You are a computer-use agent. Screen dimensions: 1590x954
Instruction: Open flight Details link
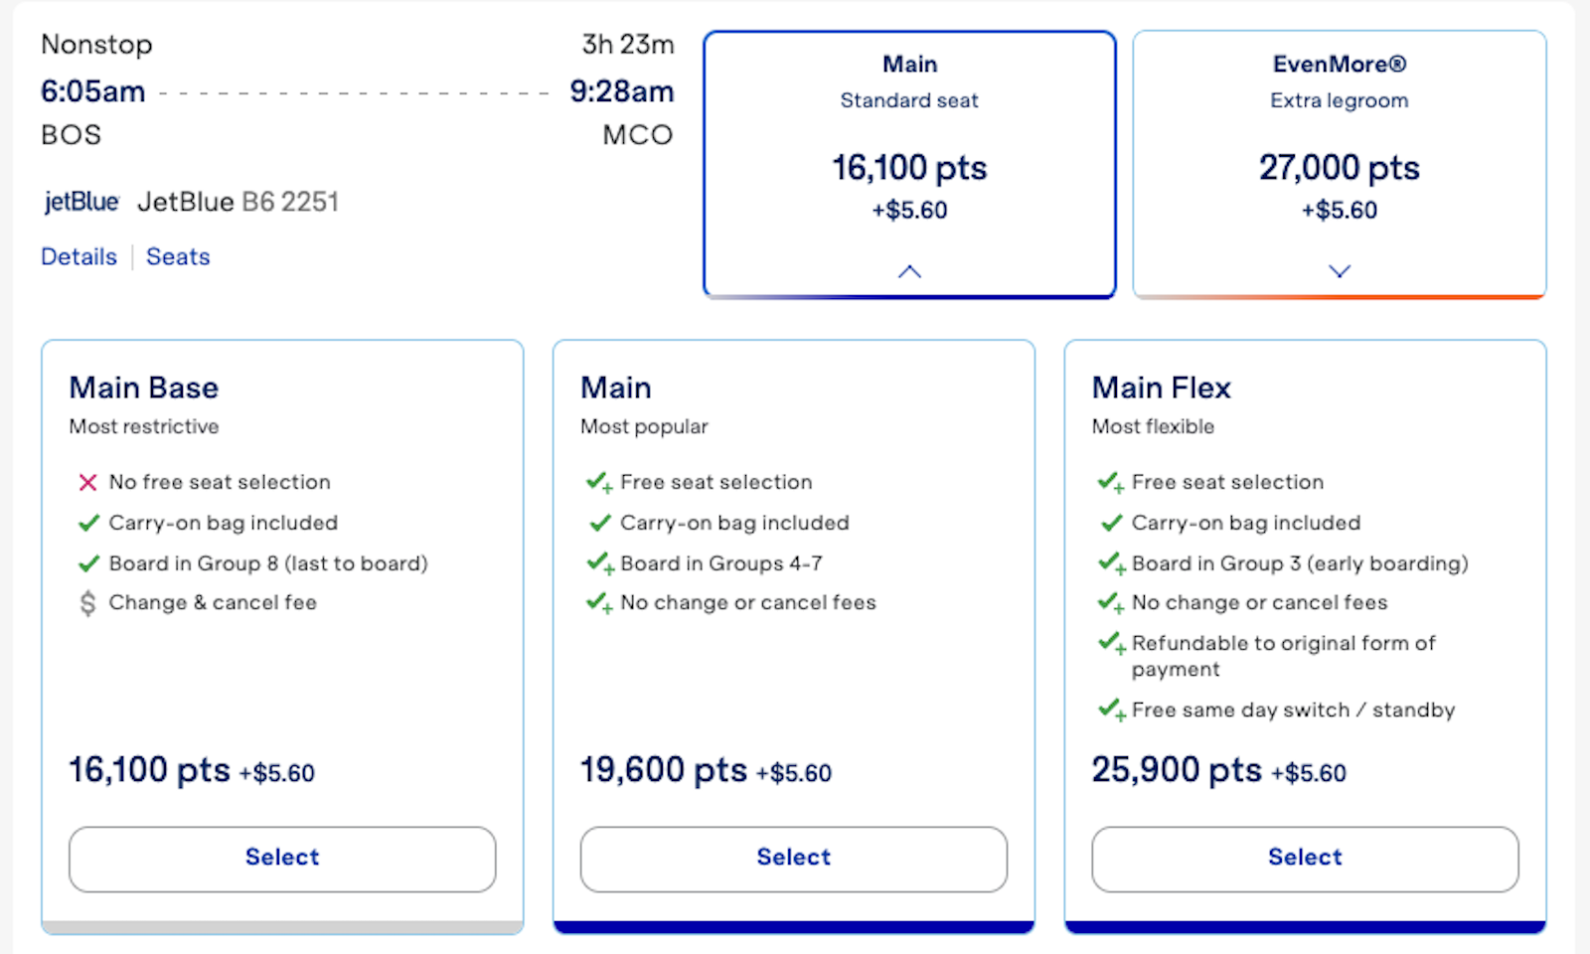79,257
